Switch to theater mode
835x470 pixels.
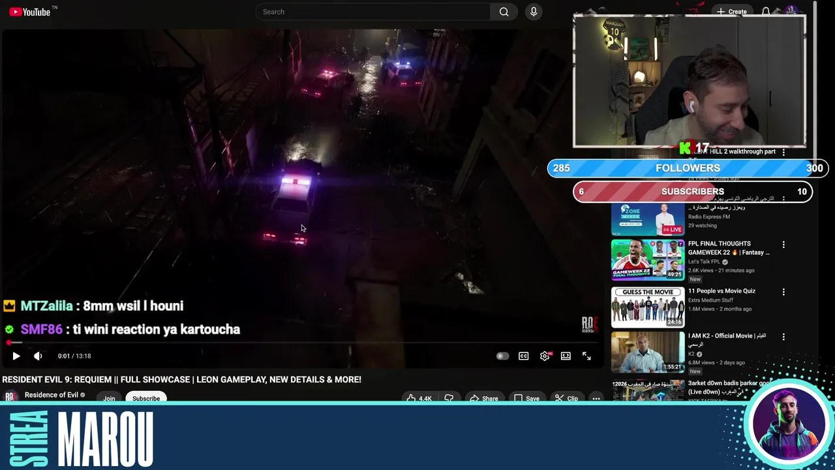point(566,356)
